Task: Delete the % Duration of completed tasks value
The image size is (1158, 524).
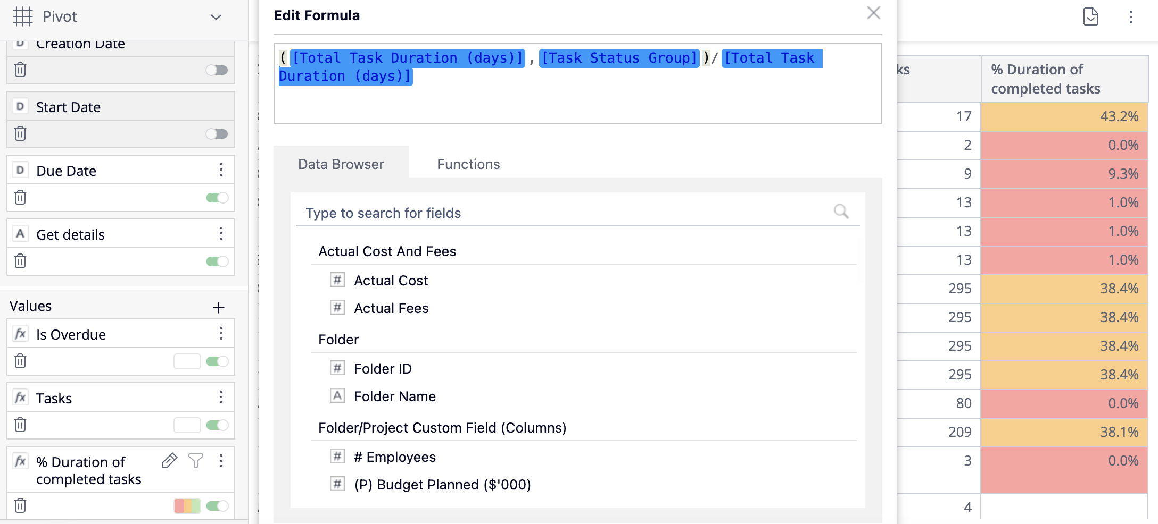Action: pyautogui.click(x=20, y=505)
